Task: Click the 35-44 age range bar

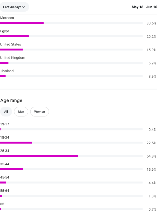Action: [72, 169]
